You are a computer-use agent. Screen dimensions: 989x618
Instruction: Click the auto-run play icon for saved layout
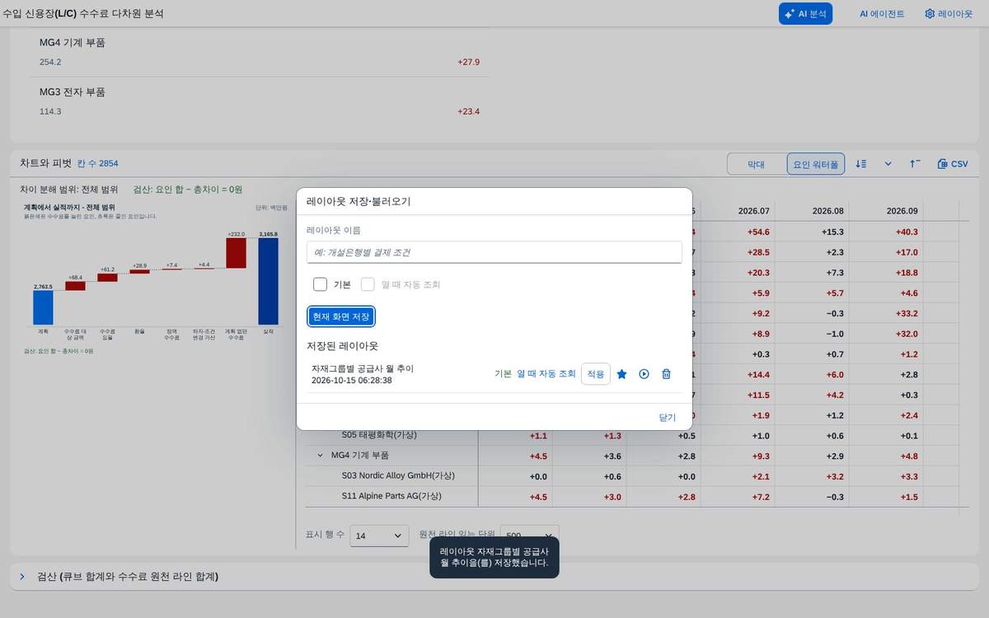[644, 374]
